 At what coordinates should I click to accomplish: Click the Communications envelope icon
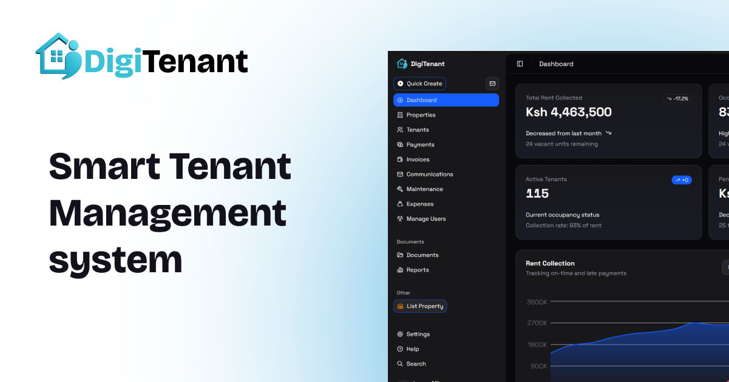coord(400,175)
